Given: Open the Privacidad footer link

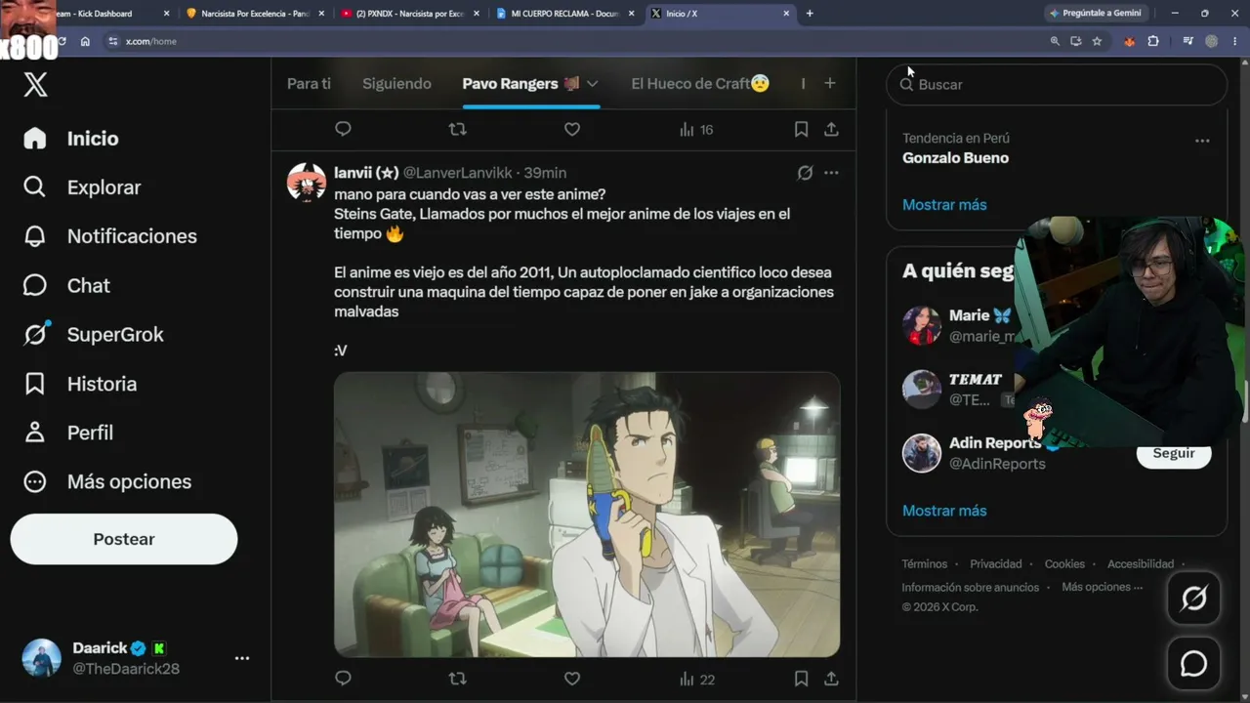Looking at the screenshot, I should point(996,564).
